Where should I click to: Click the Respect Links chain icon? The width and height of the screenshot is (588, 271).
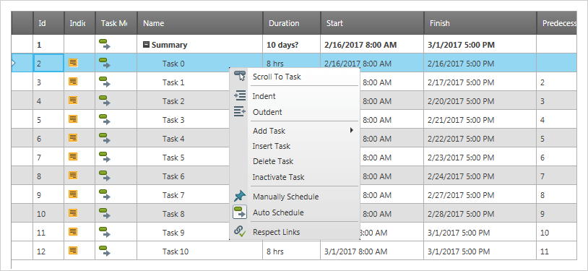click(x=240, y=231)
